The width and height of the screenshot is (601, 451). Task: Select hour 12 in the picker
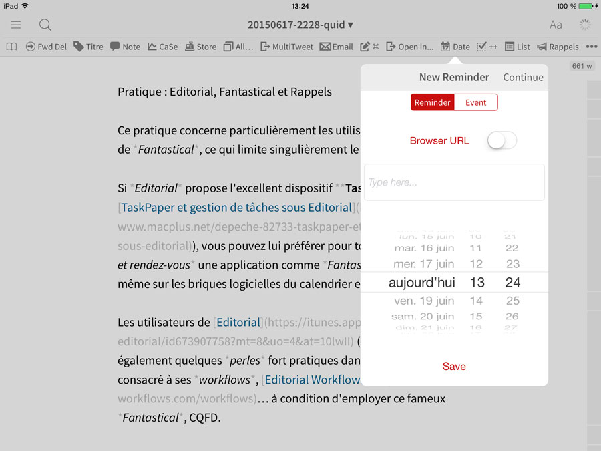click(476, 264)
